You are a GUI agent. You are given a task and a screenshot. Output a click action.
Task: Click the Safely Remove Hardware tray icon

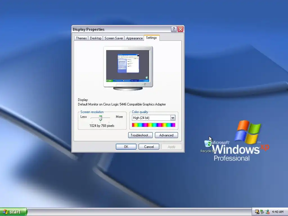[x=262, y=212]
